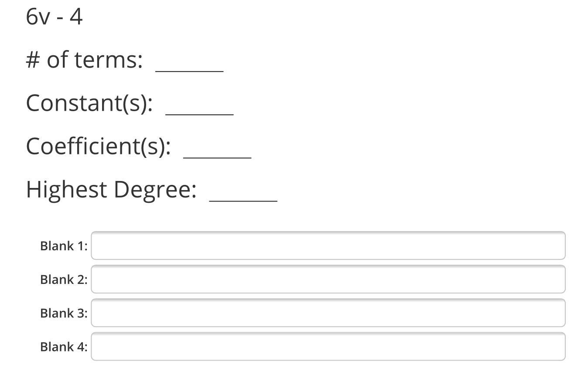Click the "Constant(s):" prompt text
The height and width of the screenshot is (392, 571).
89,103
